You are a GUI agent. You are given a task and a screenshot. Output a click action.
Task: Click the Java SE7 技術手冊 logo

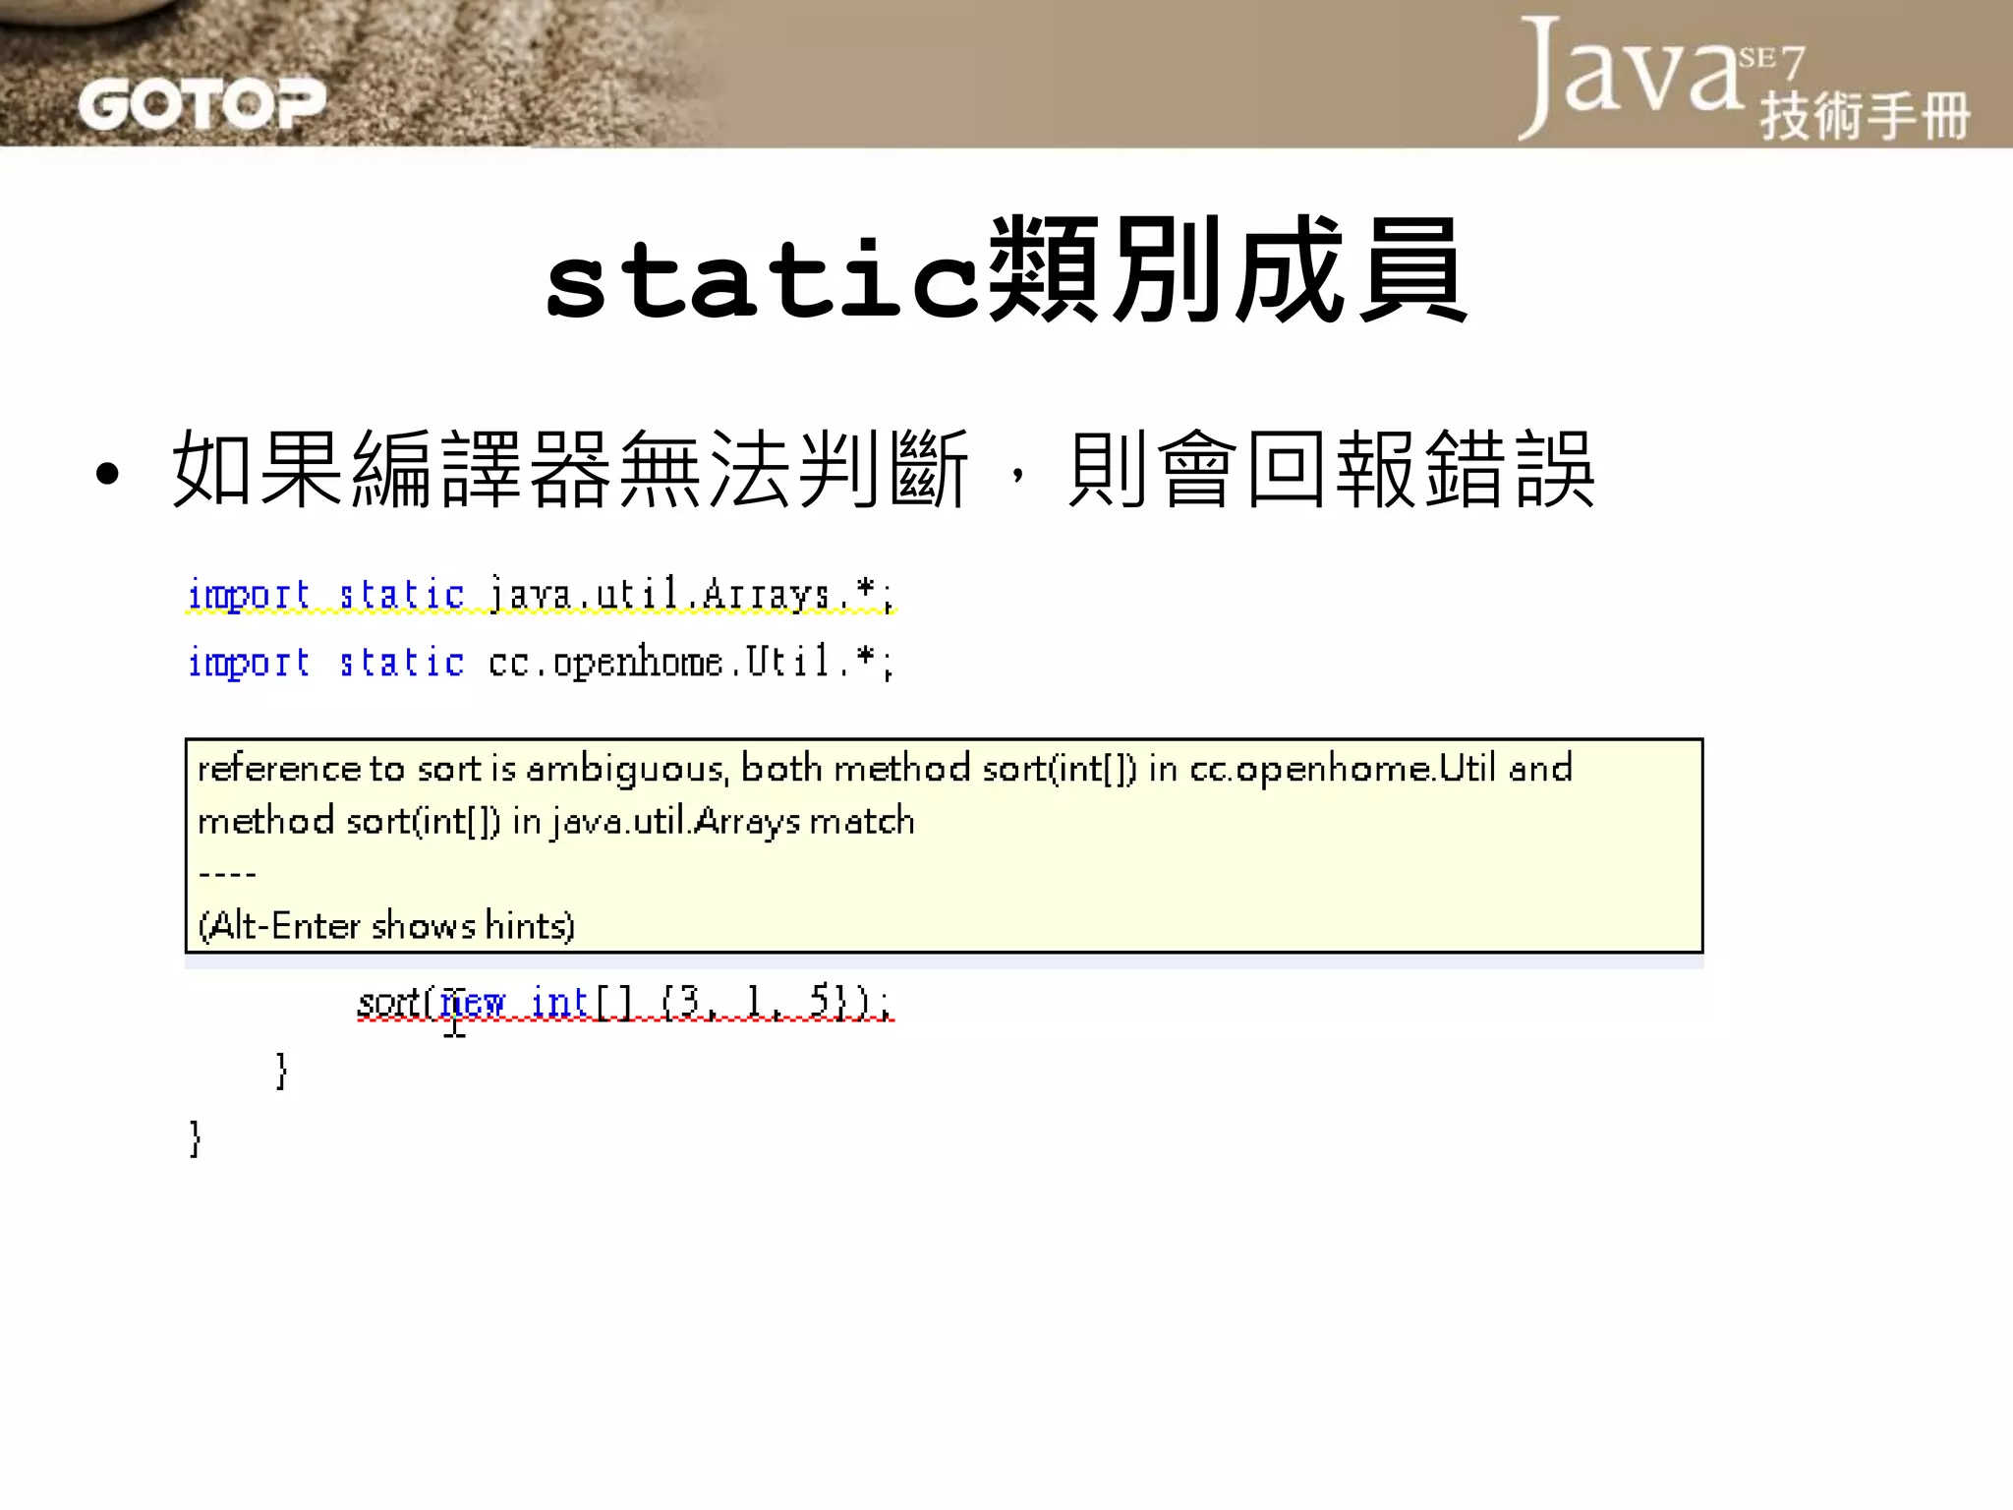1745,79
